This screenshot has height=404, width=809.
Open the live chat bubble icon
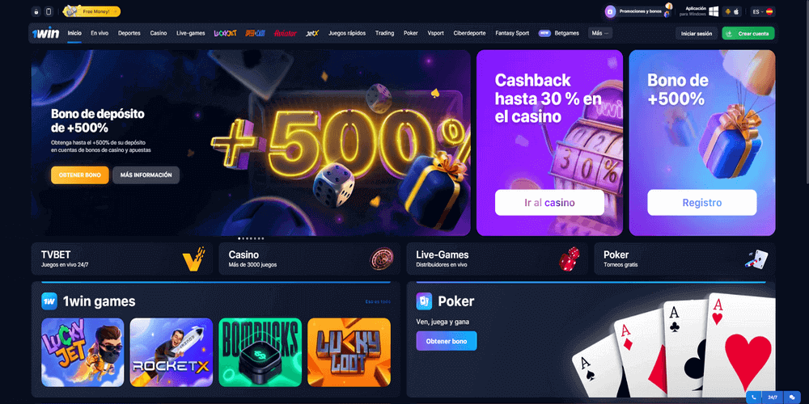coord(792,398)
